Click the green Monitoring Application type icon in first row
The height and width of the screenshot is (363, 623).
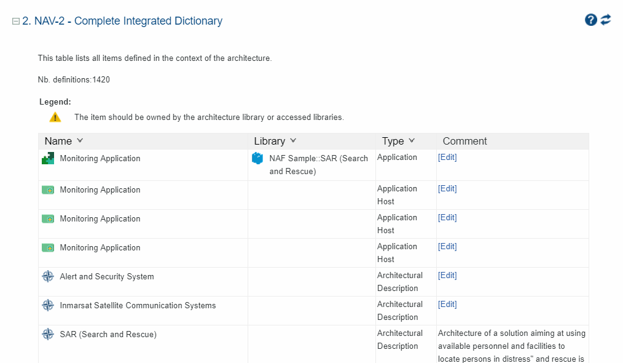48,159
